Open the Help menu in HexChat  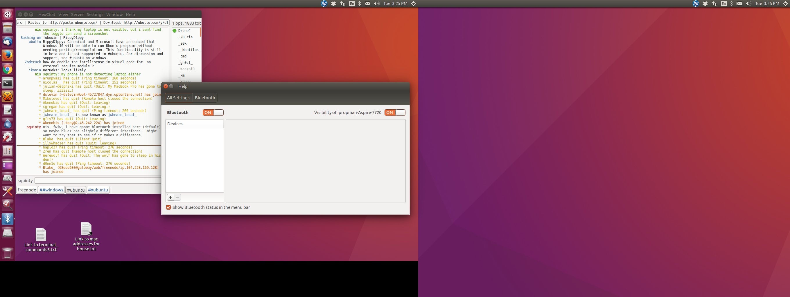pyautogui.click(x=130, y=15)
